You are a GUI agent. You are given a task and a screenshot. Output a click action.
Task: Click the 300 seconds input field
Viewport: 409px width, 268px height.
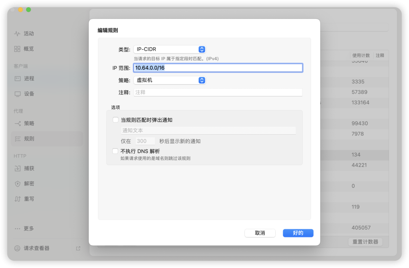[145, 141]
